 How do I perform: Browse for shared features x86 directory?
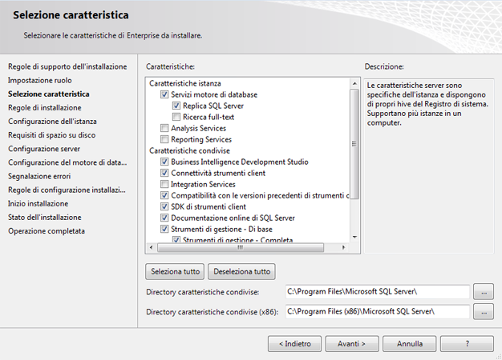coord(484,312)
